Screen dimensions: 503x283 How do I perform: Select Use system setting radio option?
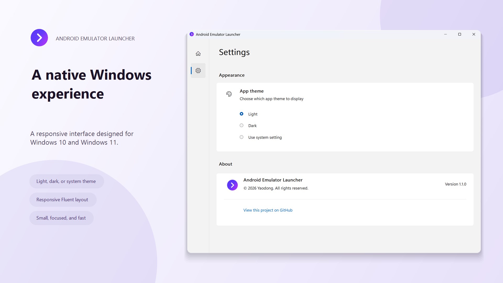(242, 137)
